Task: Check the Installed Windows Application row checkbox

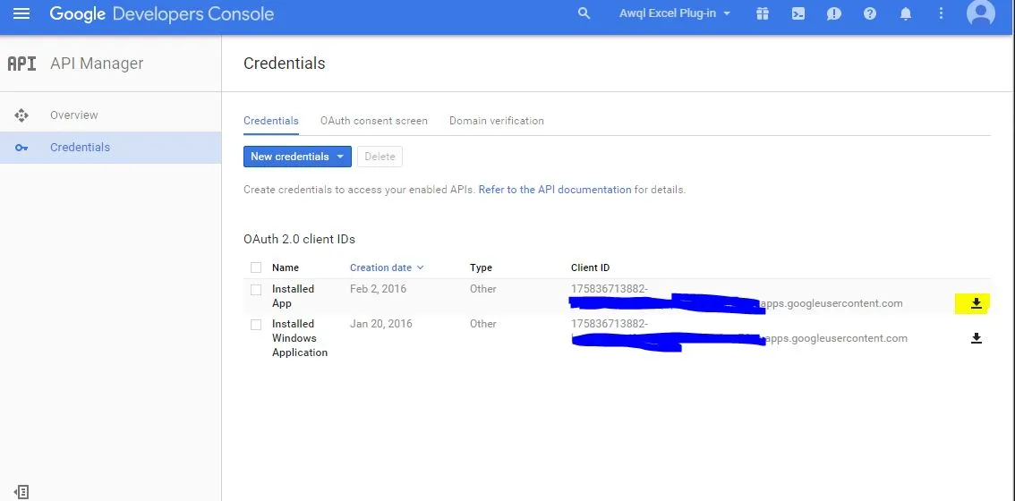Action: [x=256, y=324]
